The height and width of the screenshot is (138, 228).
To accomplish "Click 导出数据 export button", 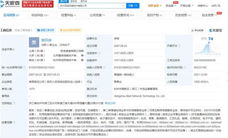I will pos(197,30).
